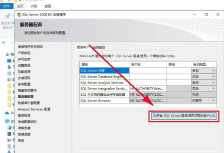
Task: Click password field for SQL Server Analysis Services
Action: 179,82
